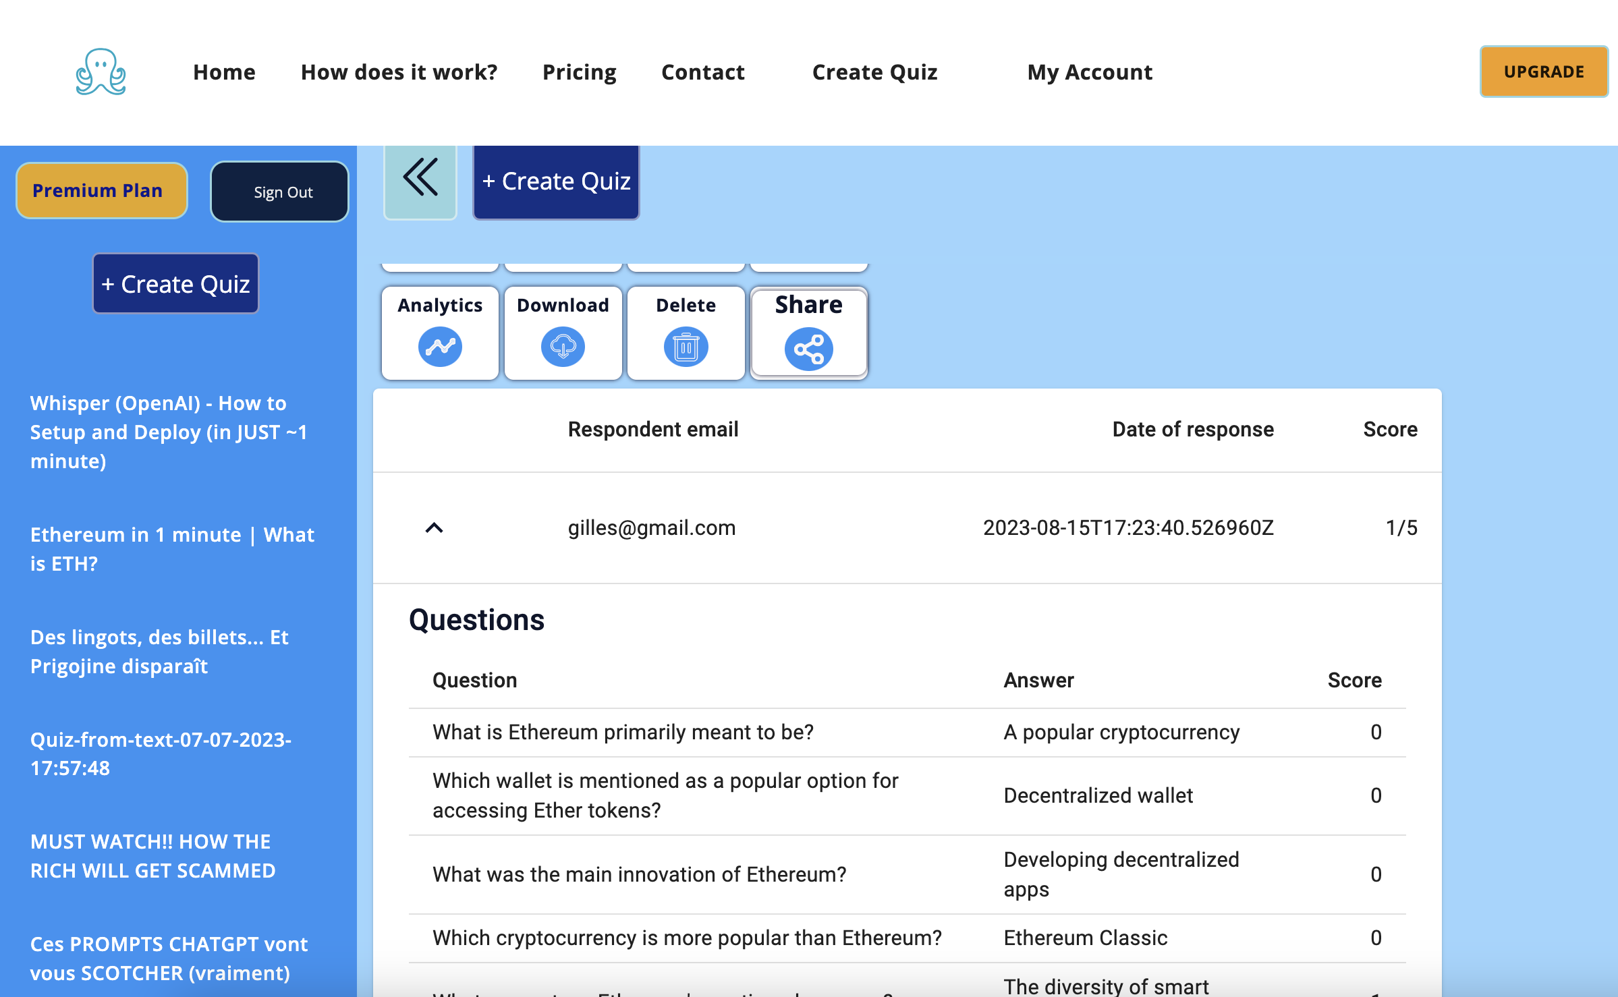This screenshot has width=1618, height=997.
Task: Click the Delete trash icon
Action: [x=686, y=347]
